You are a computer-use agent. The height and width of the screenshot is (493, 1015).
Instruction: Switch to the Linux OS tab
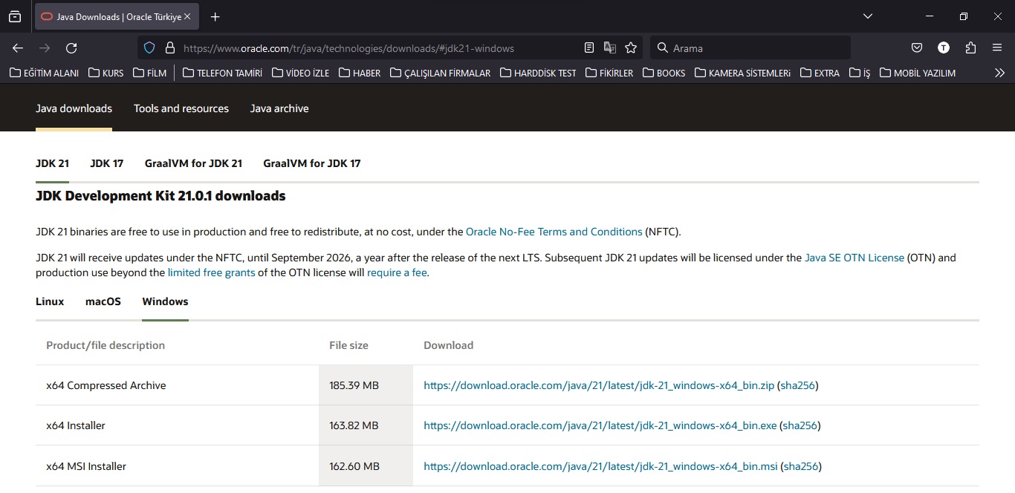coord(50,301)
